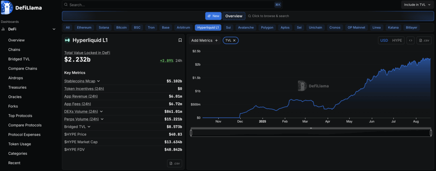Click Add Metrics plus button

coord(205,40)
